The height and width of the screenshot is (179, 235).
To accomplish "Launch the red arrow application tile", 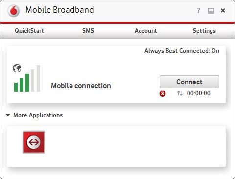I will pos(34,142).
